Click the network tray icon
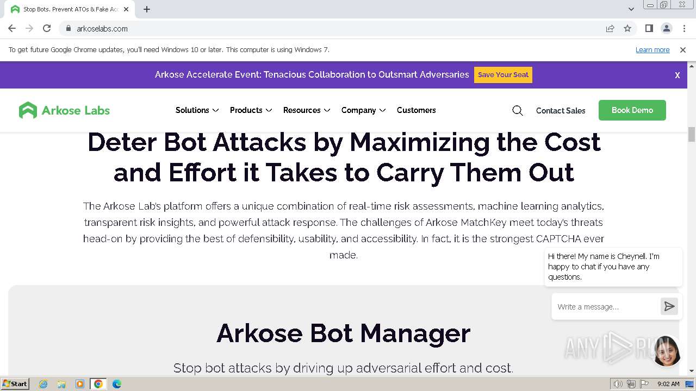This screenshot has height=391, width=696. pos(631,384)
